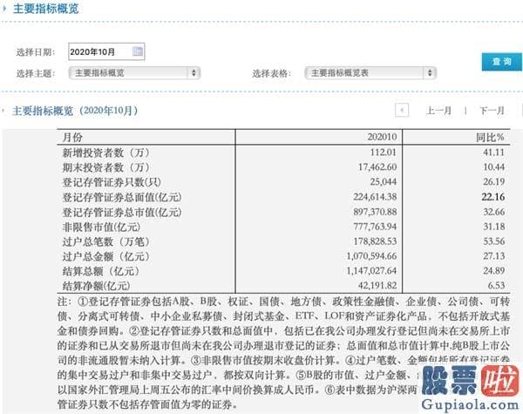Click the year-on-year value 6.53
523x414 pixels.
pos(496,286)
